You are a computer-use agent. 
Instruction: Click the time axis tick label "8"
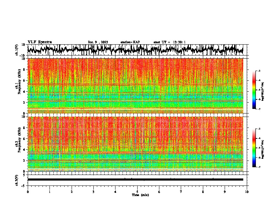[x=203, y=192]
